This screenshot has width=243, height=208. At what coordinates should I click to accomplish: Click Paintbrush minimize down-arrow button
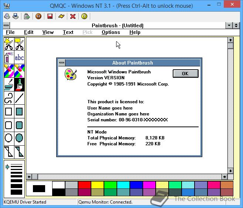click(x=229, y=25)
